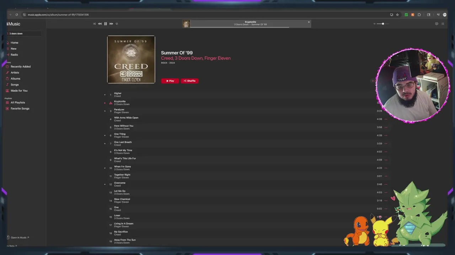
Task: Open lyrics panel icon
Action: (x=437, y=24)
